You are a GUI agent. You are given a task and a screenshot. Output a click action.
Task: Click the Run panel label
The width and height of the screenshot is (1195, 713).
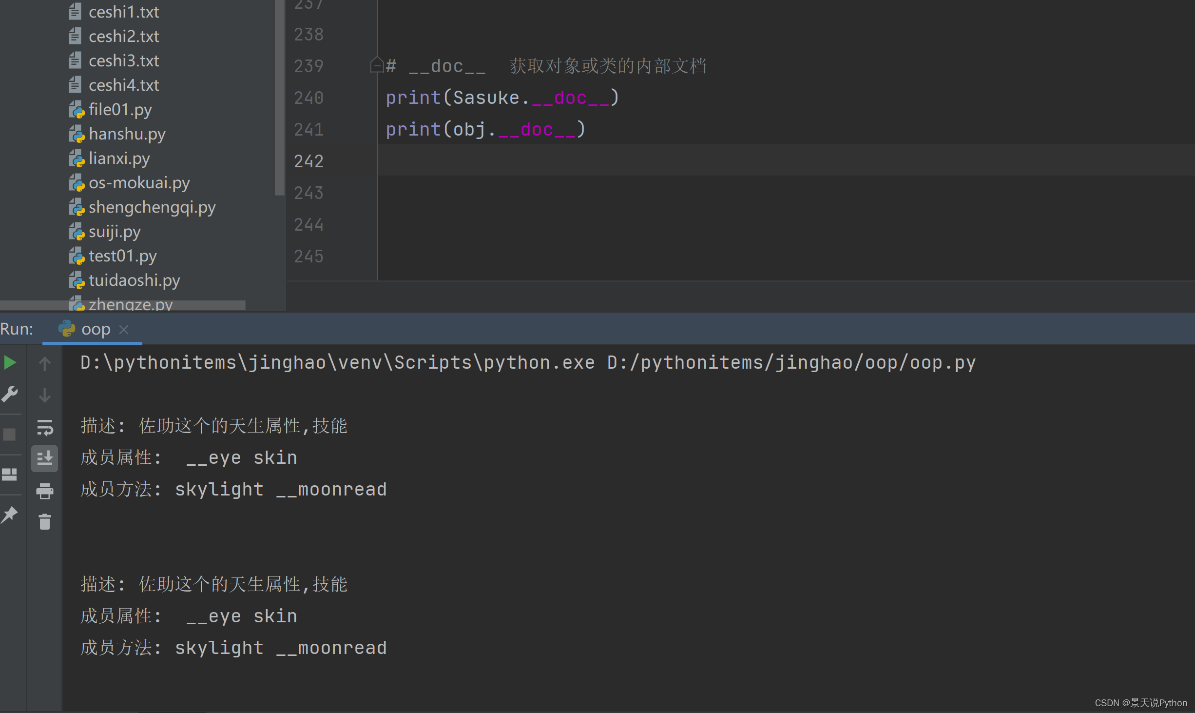(x=17, y=329)
